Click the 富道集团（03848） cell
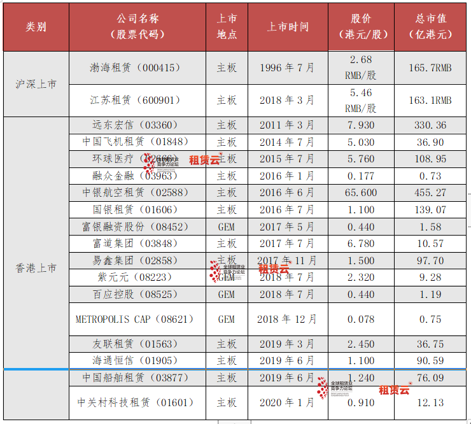 click(137, 244)
